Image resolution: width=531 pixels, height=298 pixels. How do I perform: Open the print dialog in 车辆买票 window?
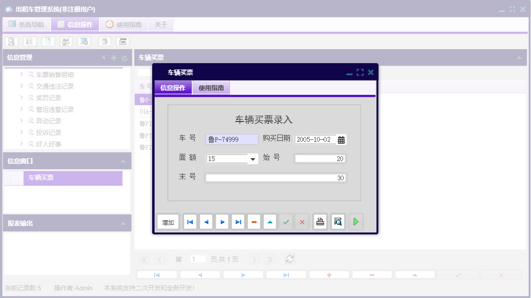(x=320, y=221)
